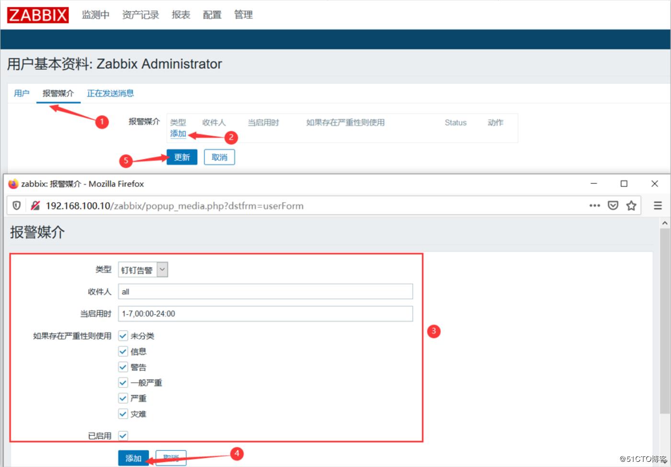Viewport: 671px width, 467px height.
Task: Uncheck the 未分类 severity checkbox
Action: pos(123,336)
